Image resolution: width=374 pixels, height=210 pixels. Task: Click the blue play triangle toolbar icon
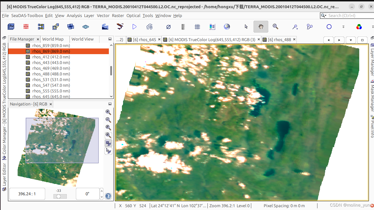[134, 27]
